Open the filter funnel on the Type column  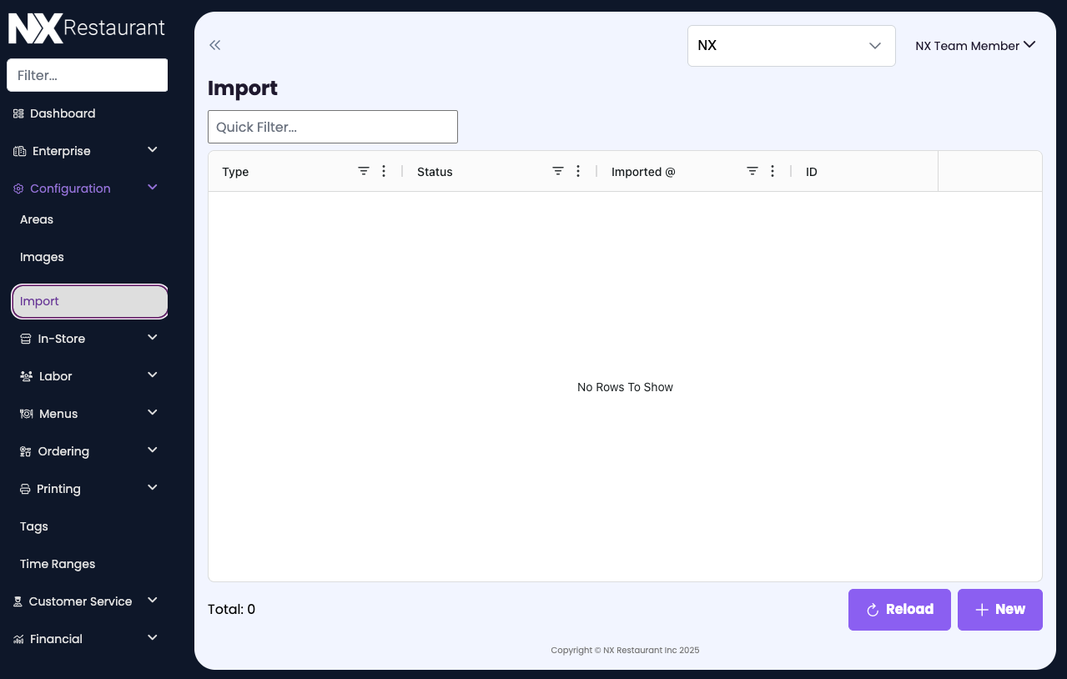tap(363, 170)
